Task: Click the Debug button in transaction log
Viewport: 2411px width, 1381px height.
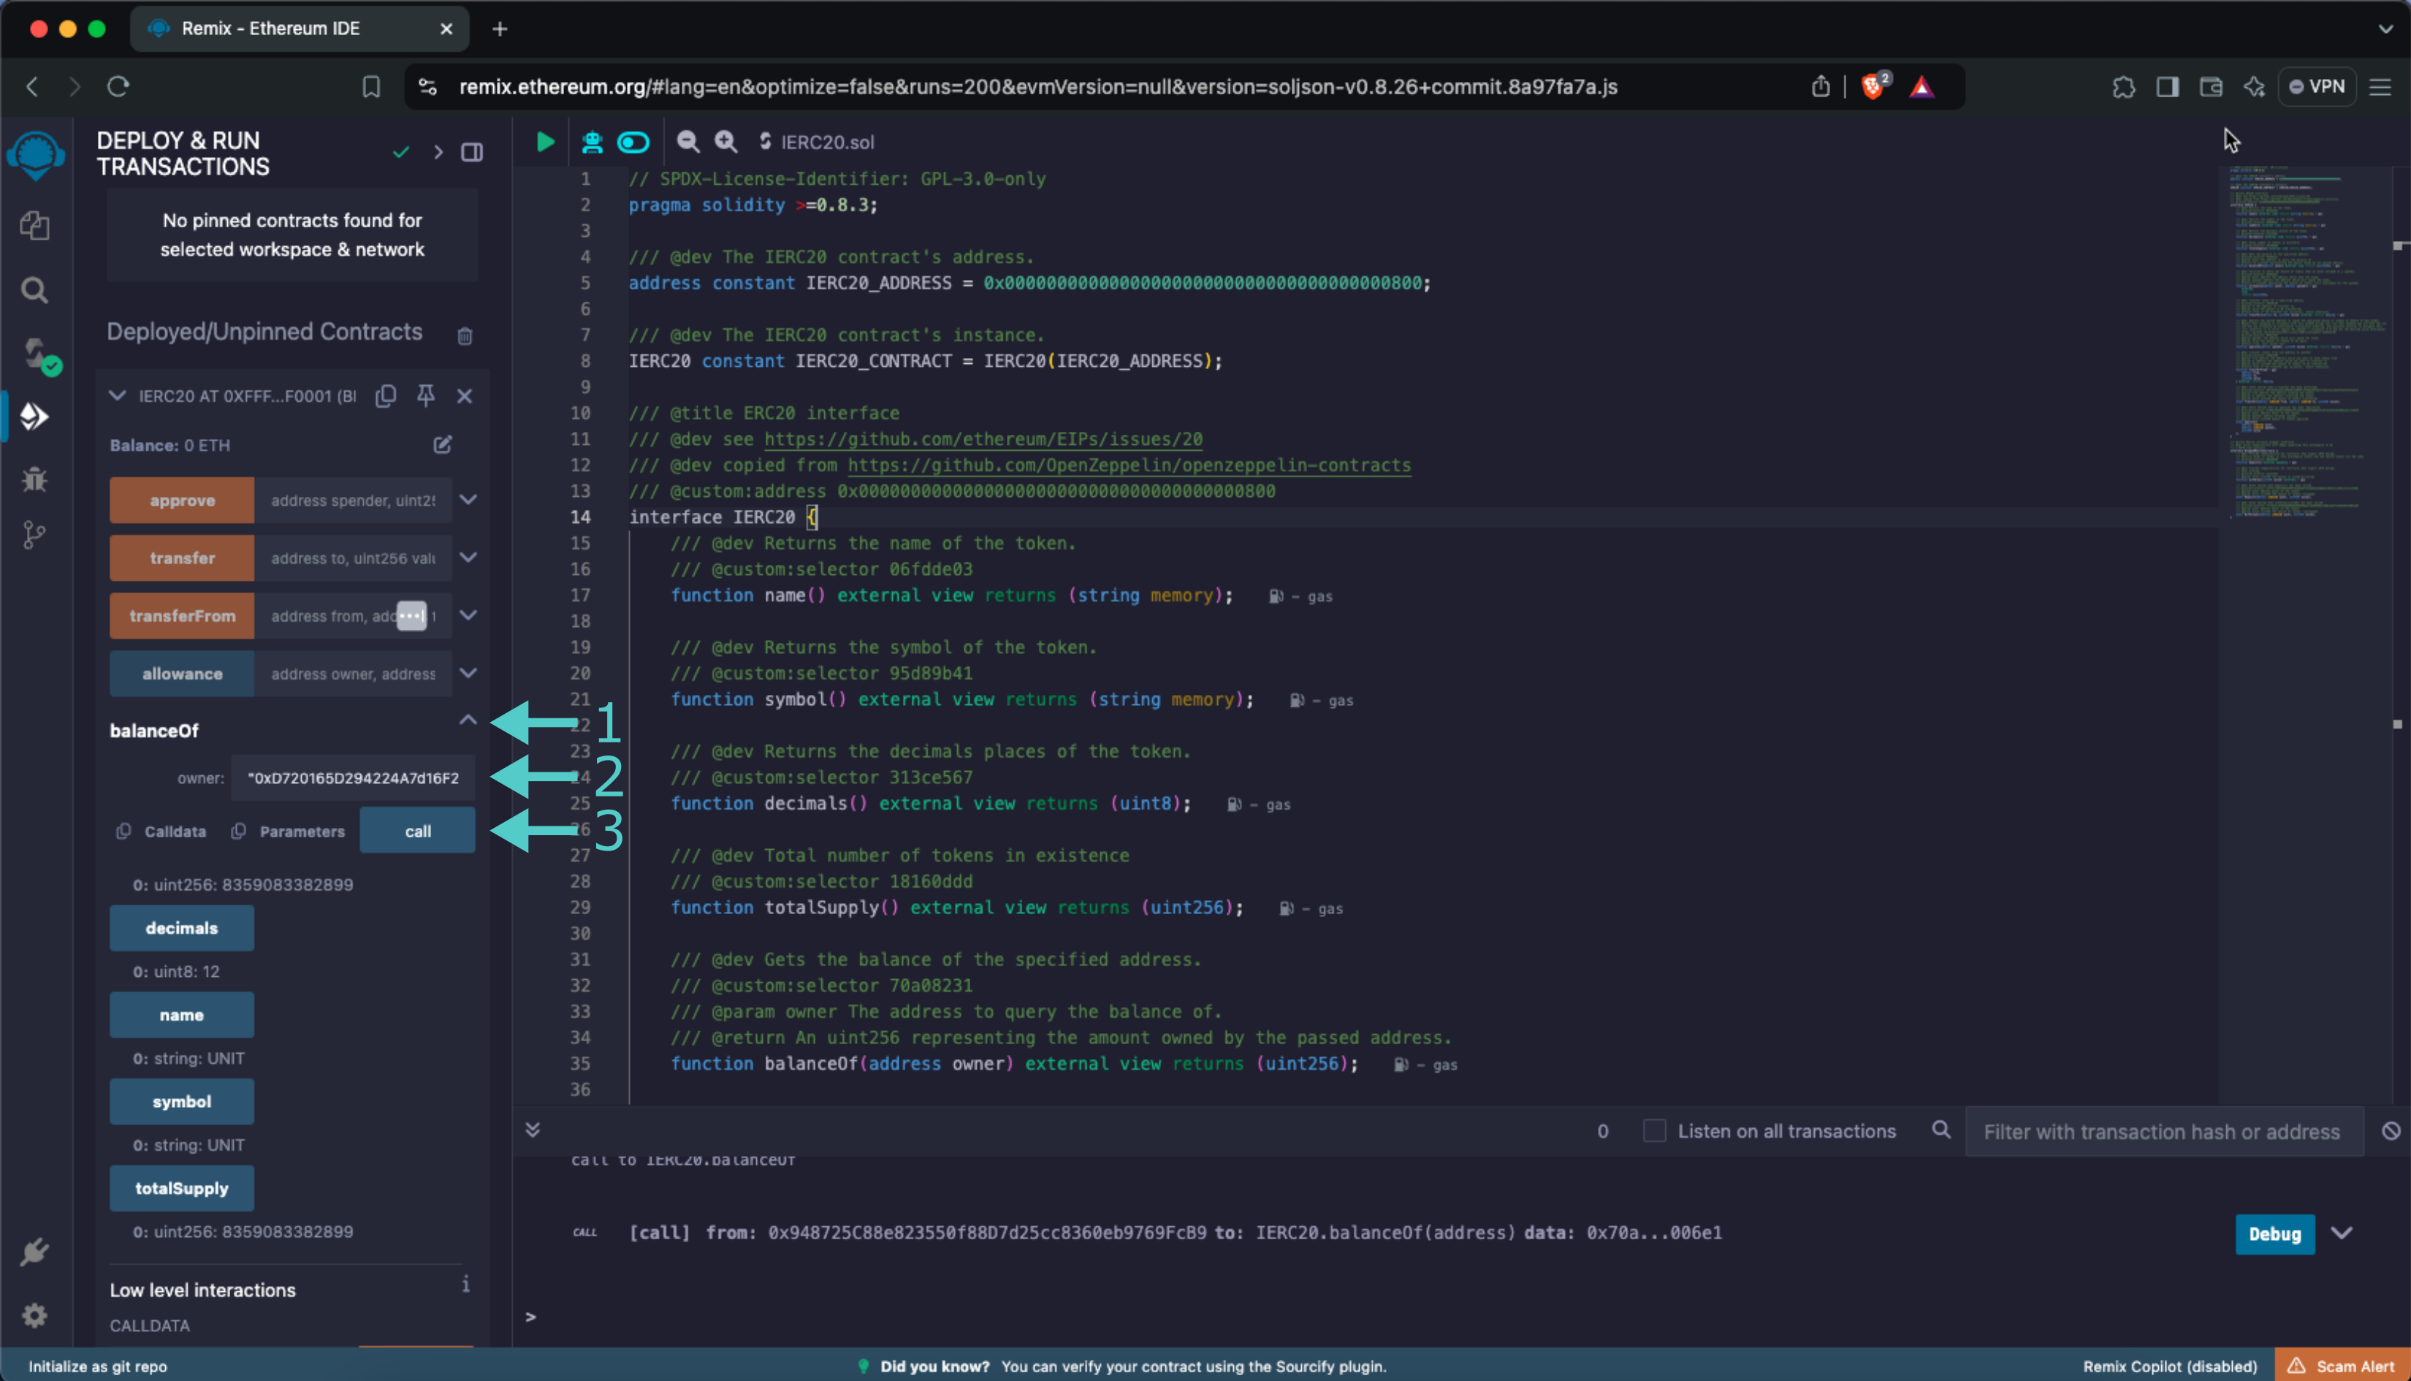Action: point(2274,1232)
